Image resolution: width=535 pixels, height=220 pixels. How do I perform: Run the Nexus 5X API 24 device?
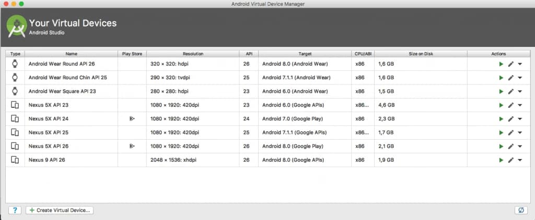[501, 119]
